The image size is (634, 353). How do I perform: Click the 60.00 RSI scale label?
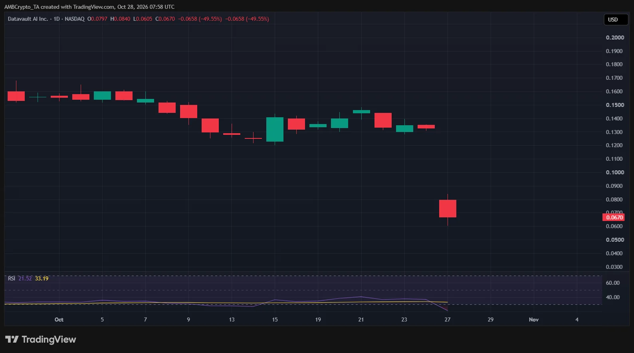613,283
